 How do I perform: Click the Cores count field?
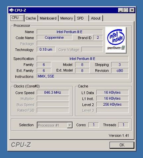pos(93,125)
